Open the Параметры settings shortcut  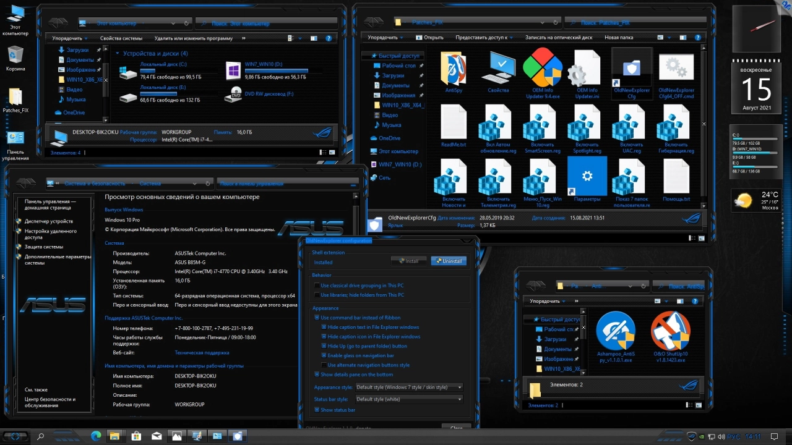(x=587, y=180)
